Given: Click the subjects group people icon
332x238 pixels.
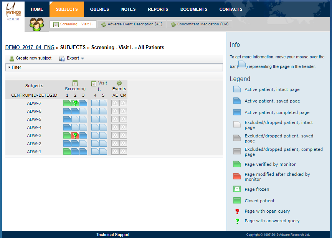Looking at the screenshot, I should (x=36, y=24).
